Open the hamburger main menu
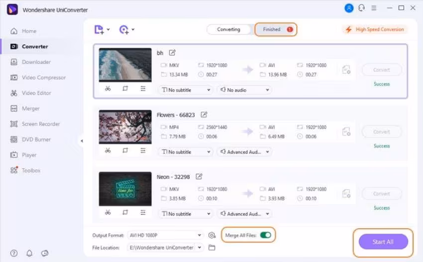423x262 pixels. [x=374, y=8]
